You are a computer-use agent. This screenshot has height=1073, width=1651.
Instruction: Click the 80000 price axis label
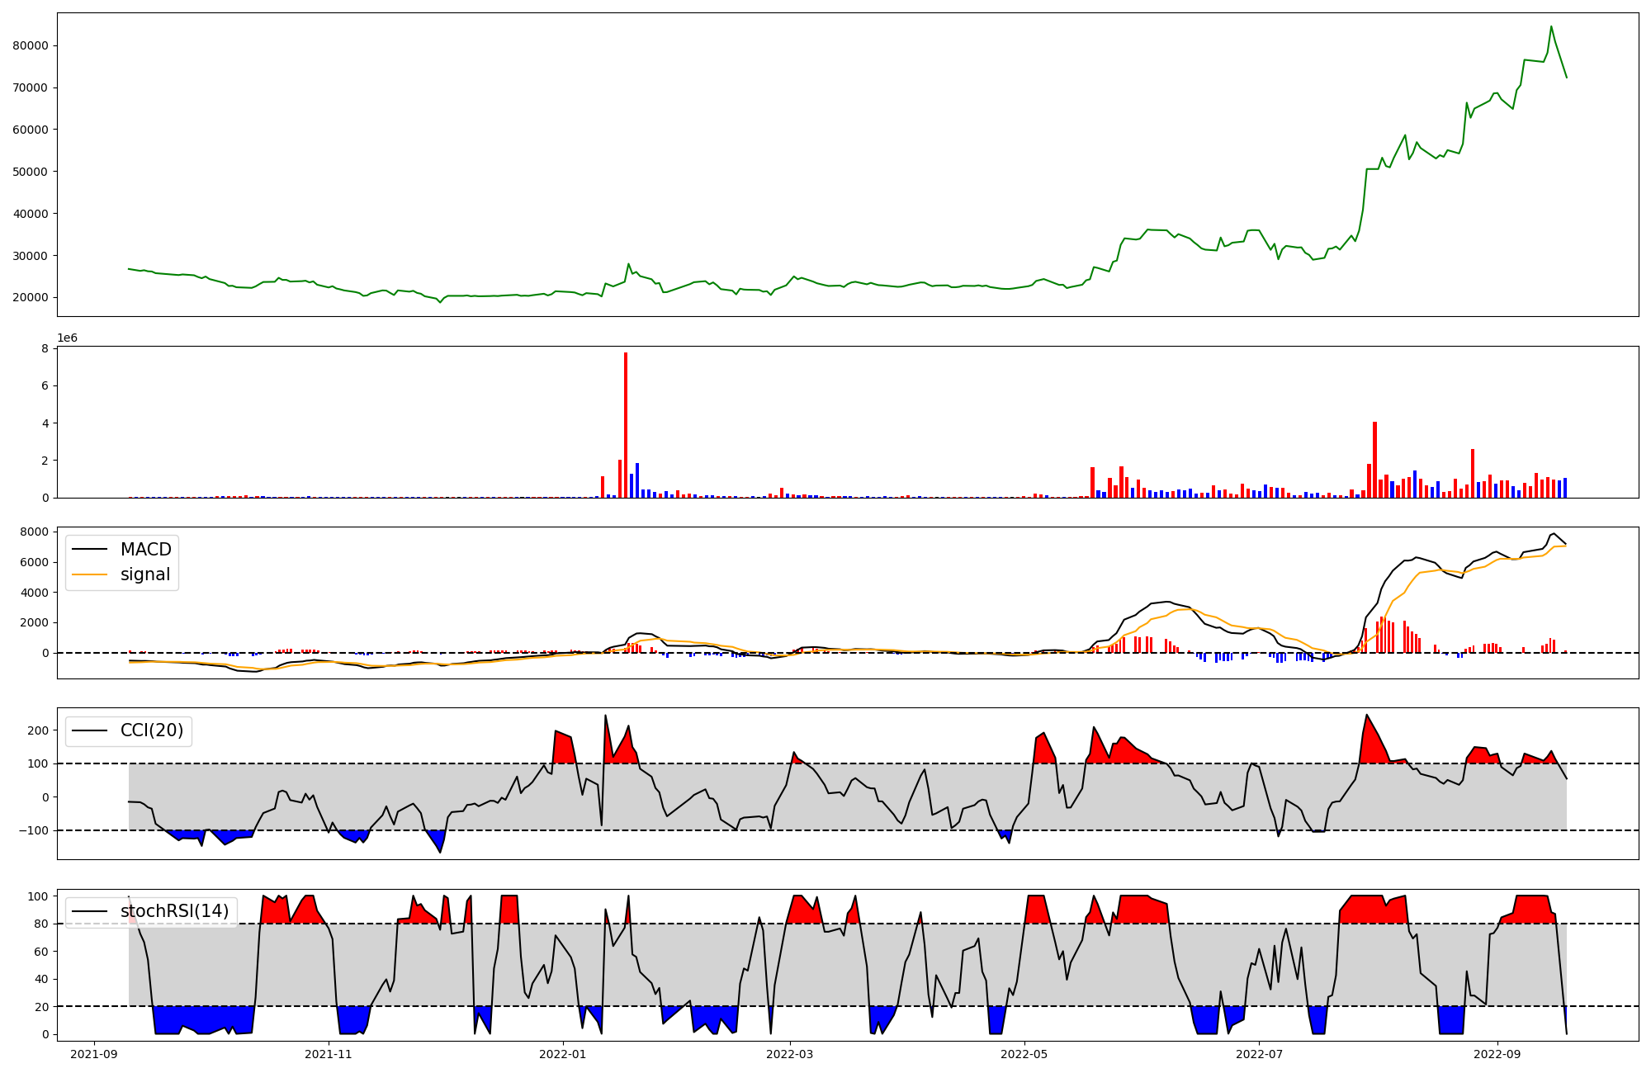pyautogui.click(x=30, y=45)
